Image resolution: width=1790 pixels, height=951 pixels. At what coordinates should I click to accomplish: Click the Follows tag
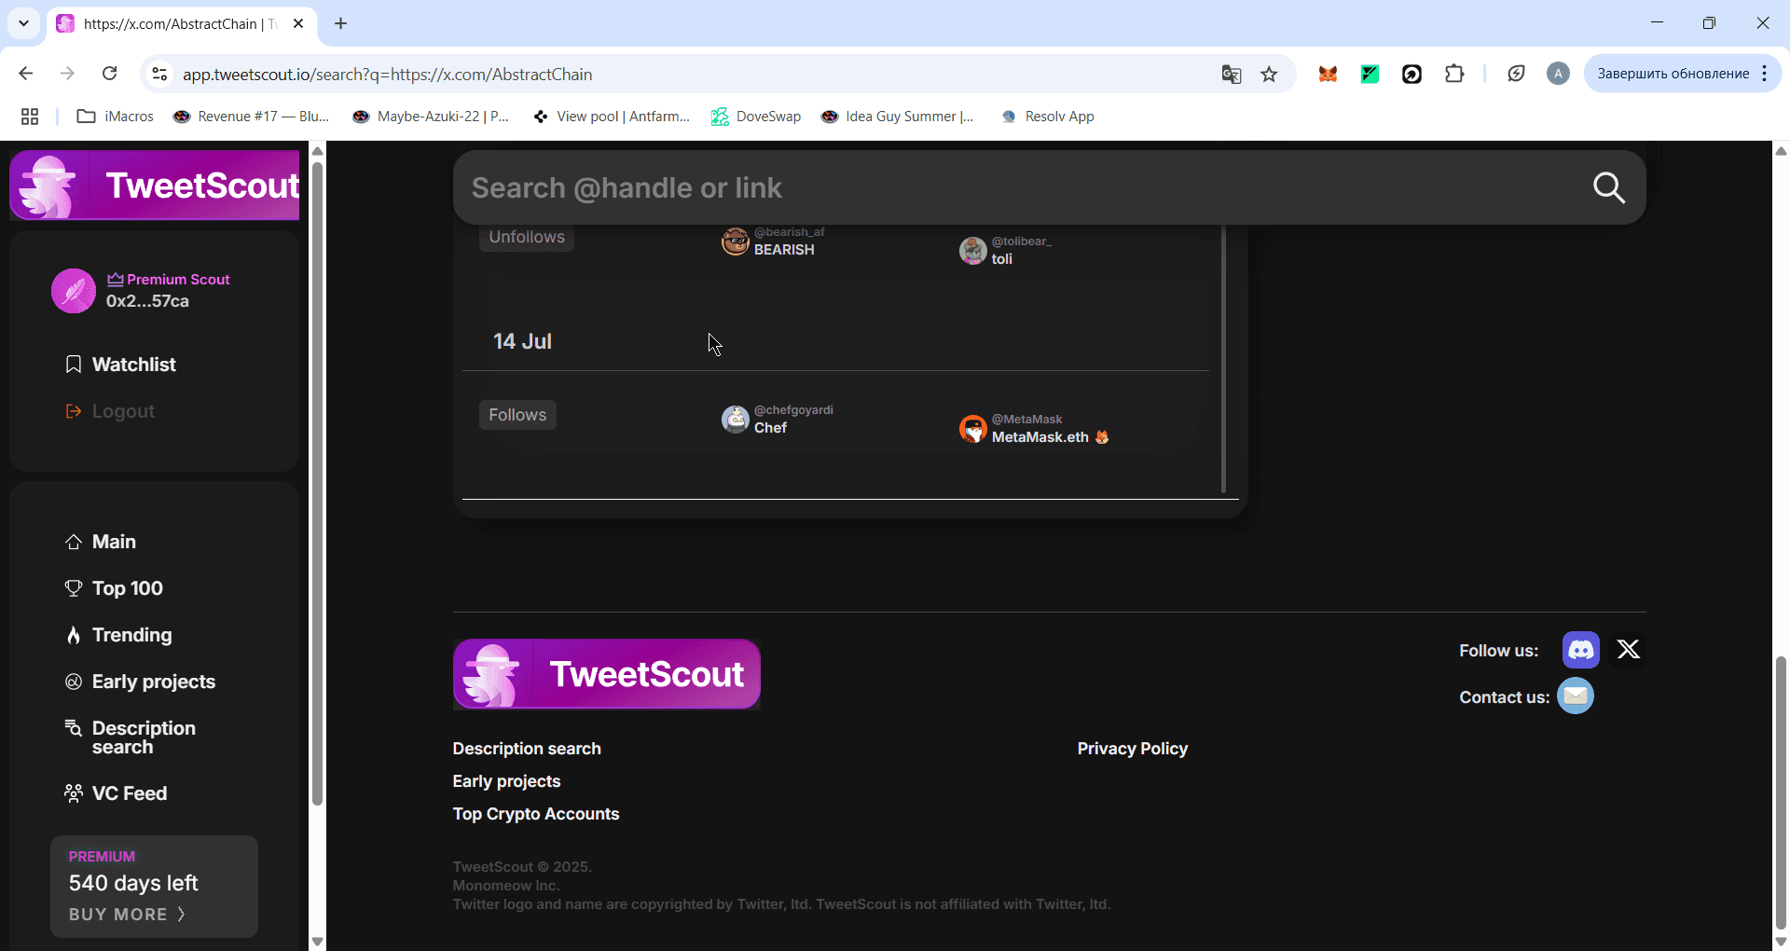point(517,415)
